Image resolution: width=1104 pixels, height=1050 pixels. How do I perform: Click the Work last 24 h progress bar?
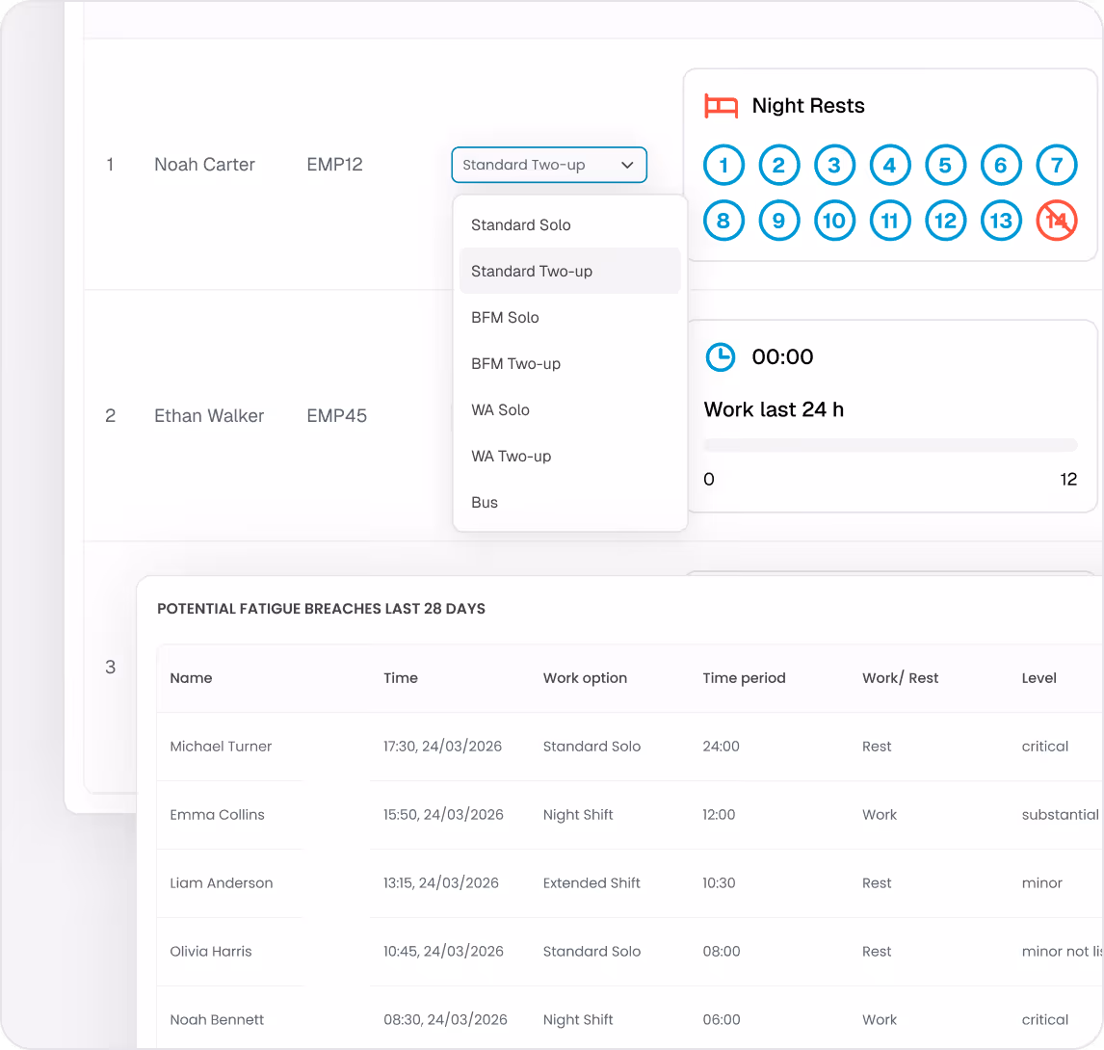[x=890, y=445]
